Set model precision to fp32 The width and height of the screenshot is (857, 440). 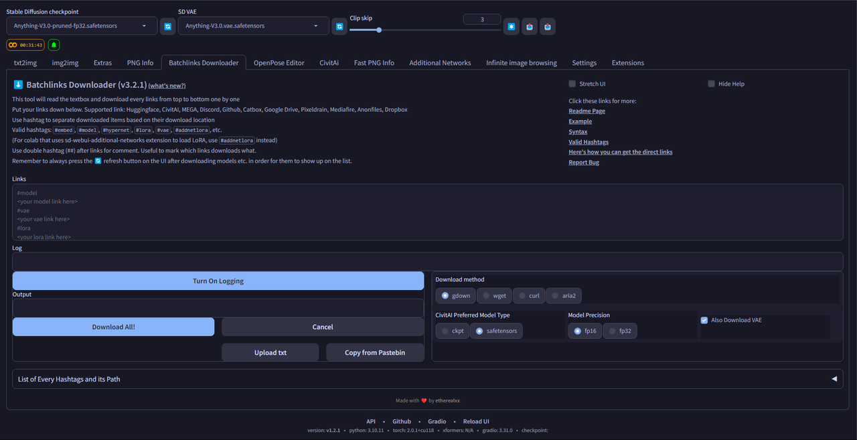[x=620, y=331]
